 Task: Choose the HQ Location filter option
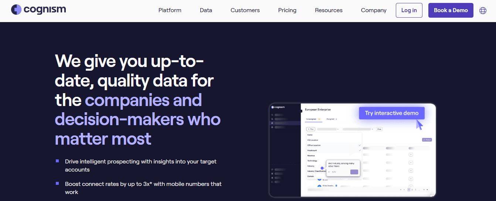pyautogui.click(x=334, y=140)
